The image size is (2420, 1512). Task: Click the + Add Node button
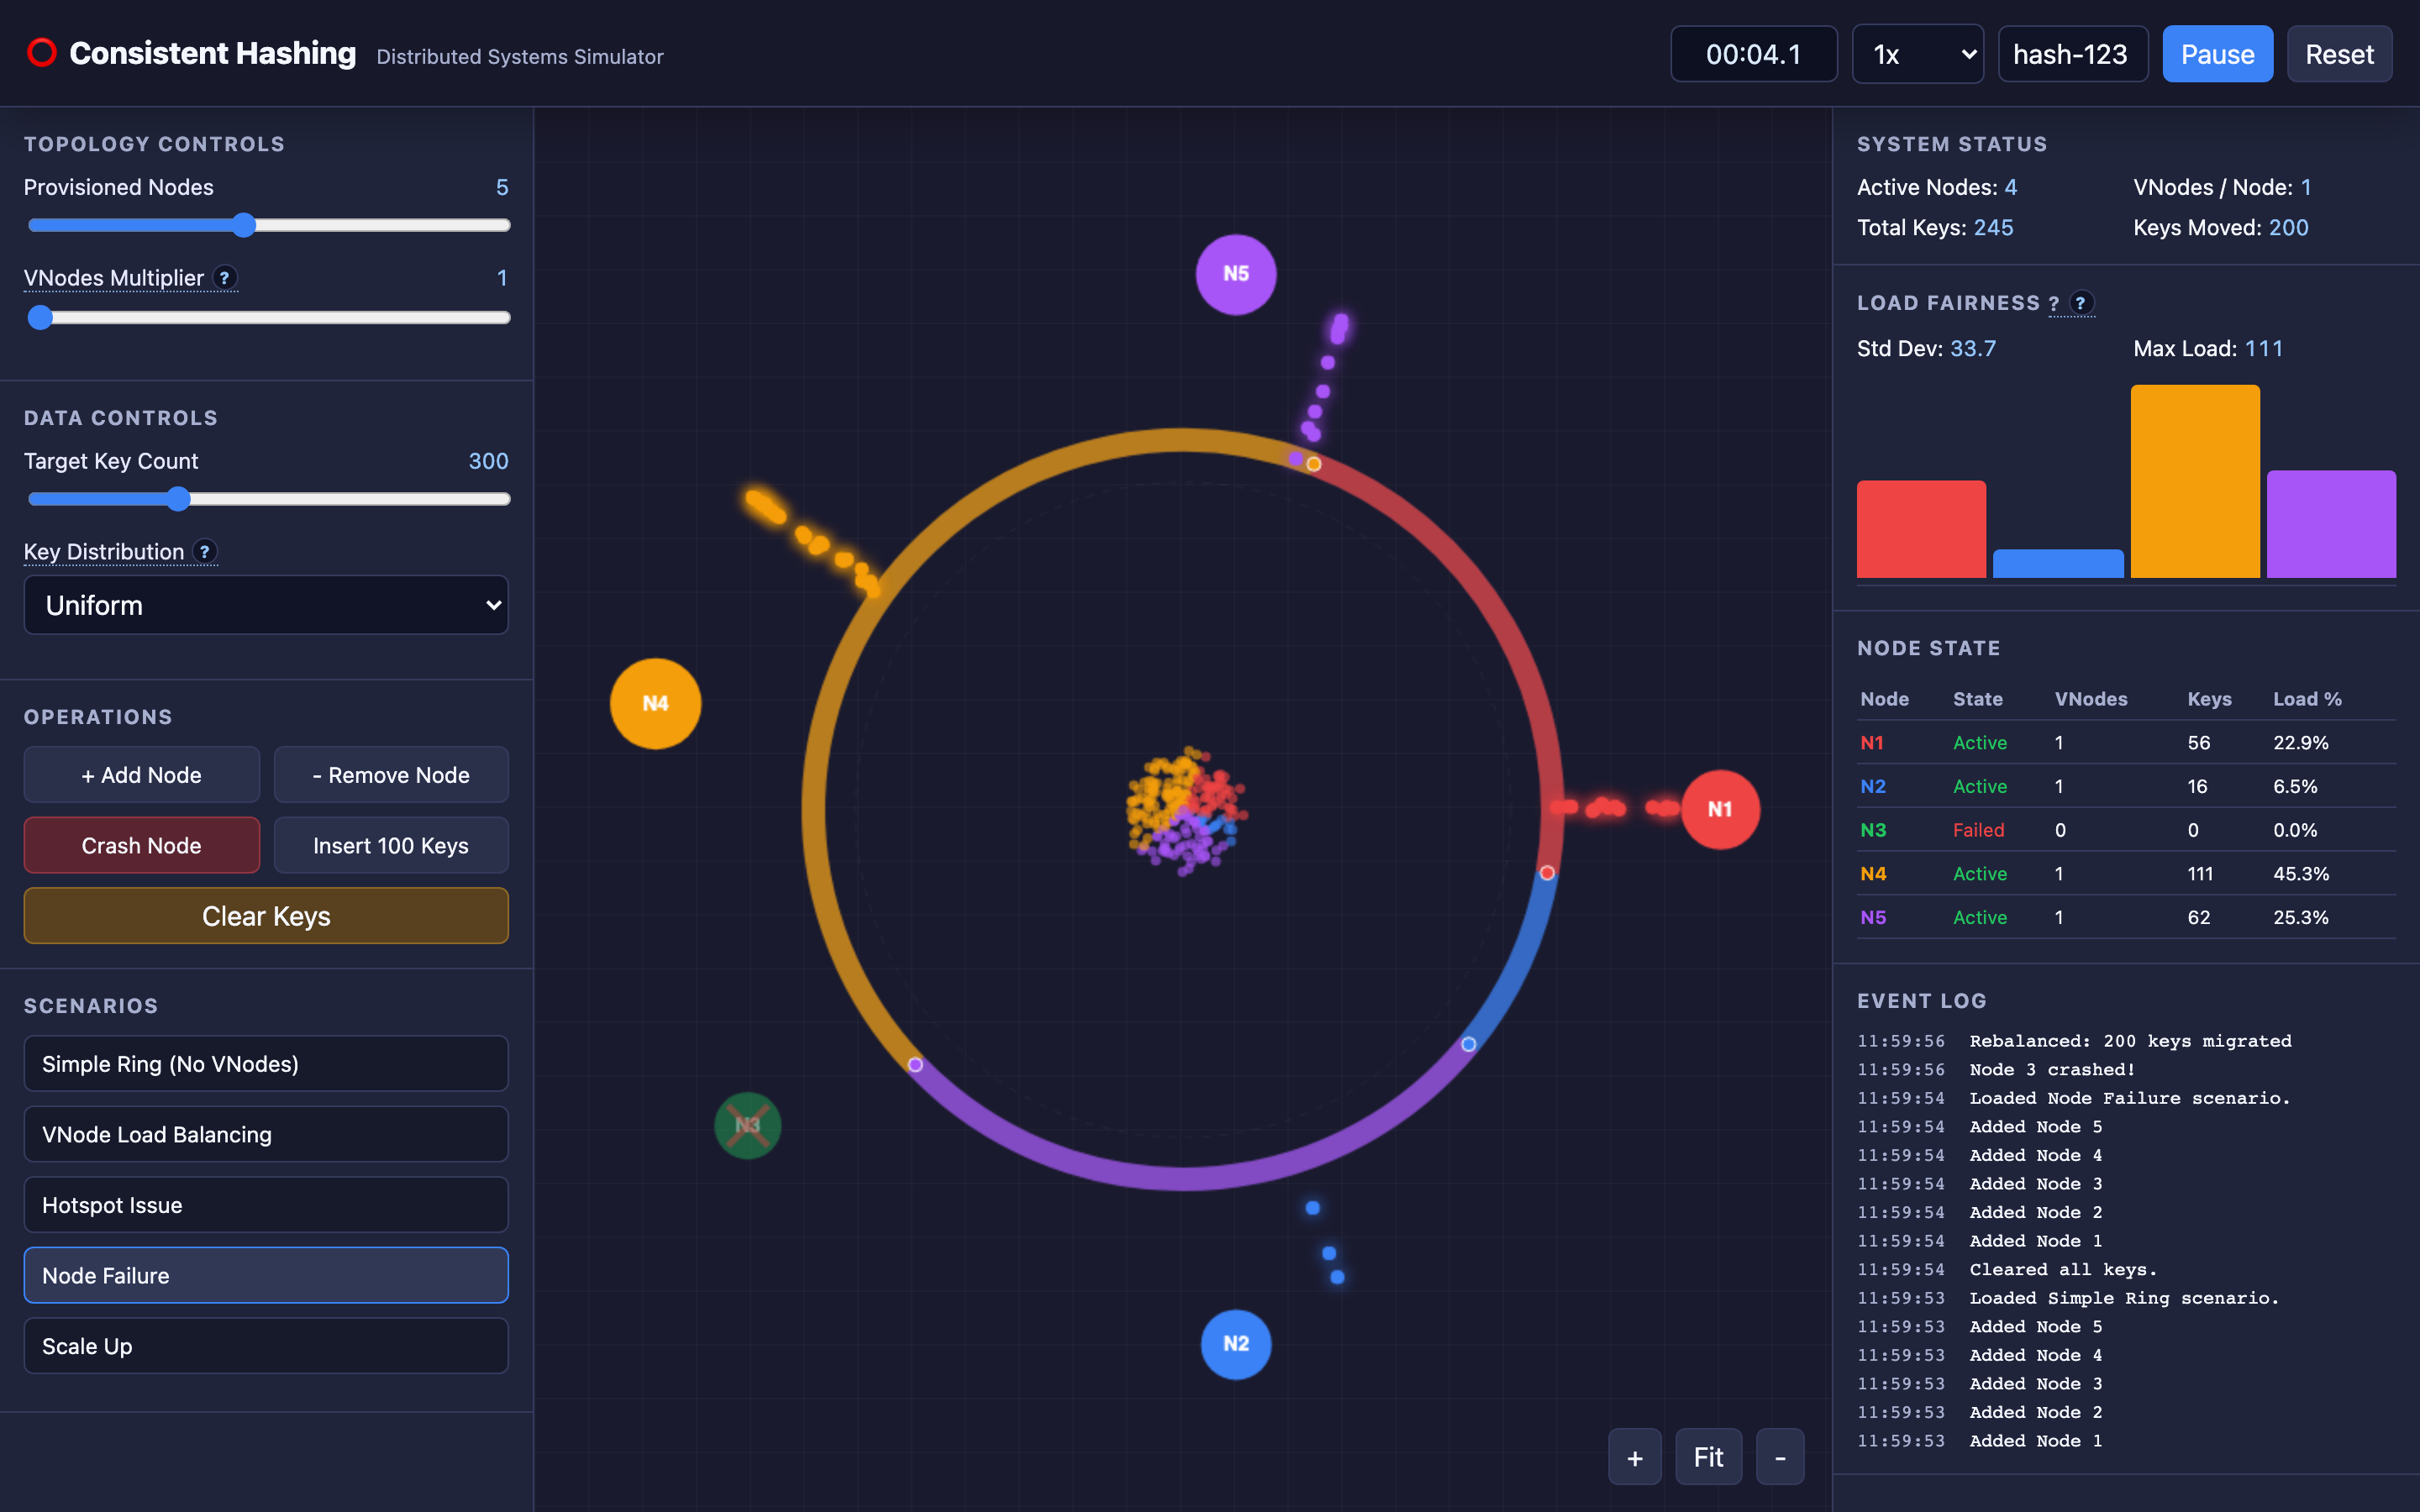(x=141, y=775)
